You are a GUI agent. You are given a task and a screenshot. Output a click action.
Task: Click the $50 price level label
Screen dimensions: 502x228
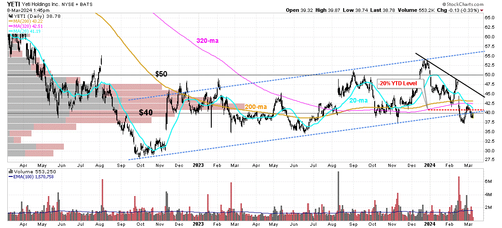[x=162, y=74]
